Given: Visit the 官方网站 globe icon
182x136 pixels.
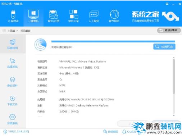Looking at the screenshot, I should 114,16.
